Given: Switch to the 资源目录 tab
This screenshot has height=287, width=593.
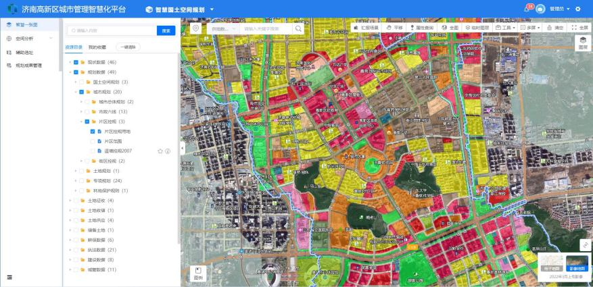Looking at the screenshot, I should point(74,47).
